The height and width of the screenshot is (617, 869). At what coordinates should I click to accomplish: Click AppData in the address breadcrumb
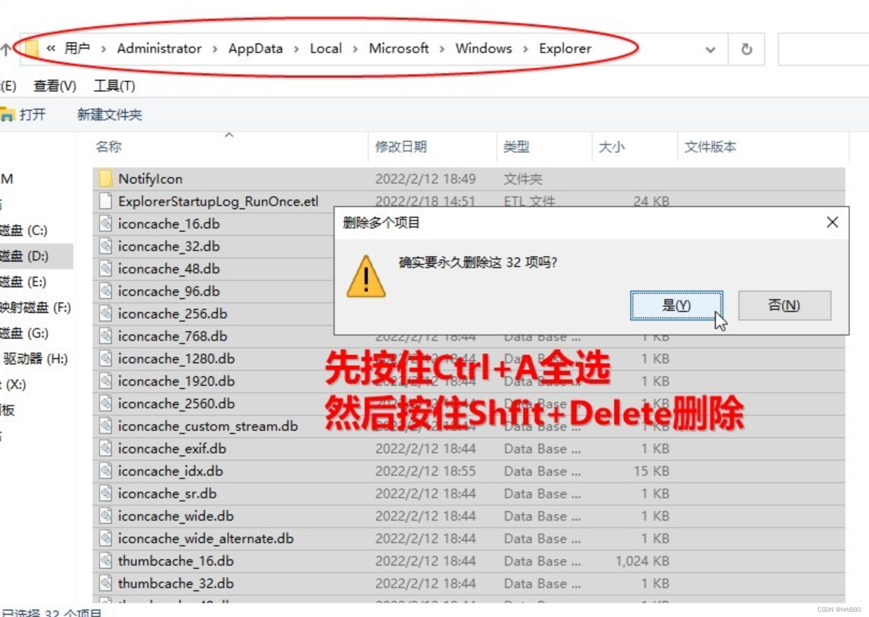click(x=255, y=48)
